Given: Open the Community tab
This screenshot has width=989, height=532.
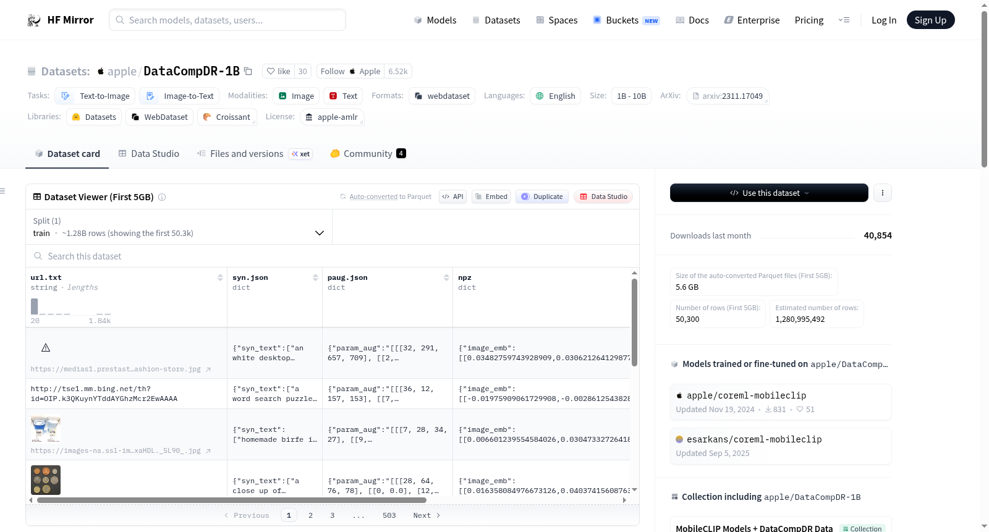Looking at the screenshot, I should (368, 154).
